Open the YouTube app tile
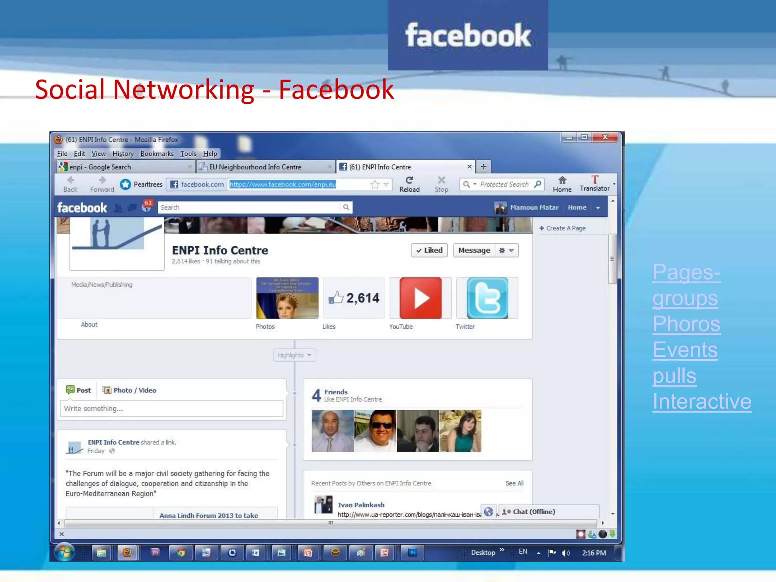 click(421, 298)
